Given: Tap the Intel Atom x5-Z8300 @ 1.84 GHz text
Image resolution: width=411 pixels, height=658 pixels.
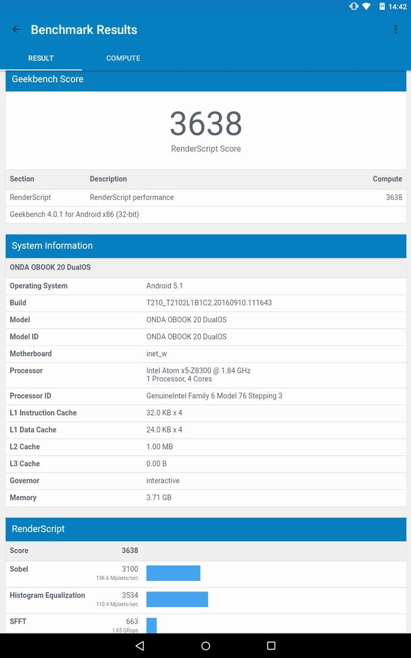Looking at the screenshot, I should tap(198, 370).
